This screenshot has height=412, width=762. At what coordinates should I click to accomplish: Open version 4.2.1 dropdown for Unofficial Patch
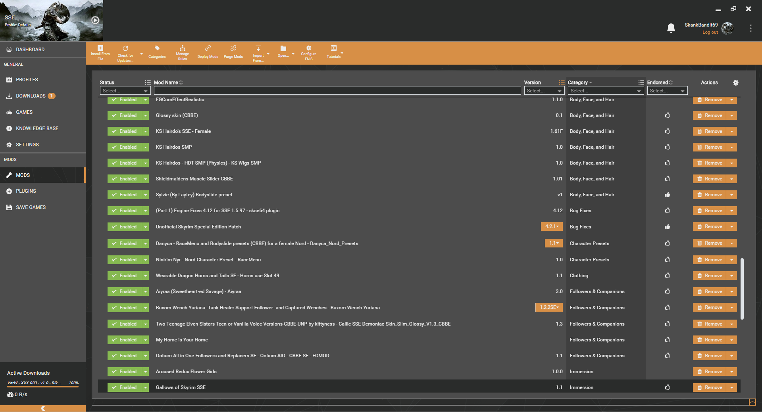(552, 226)
